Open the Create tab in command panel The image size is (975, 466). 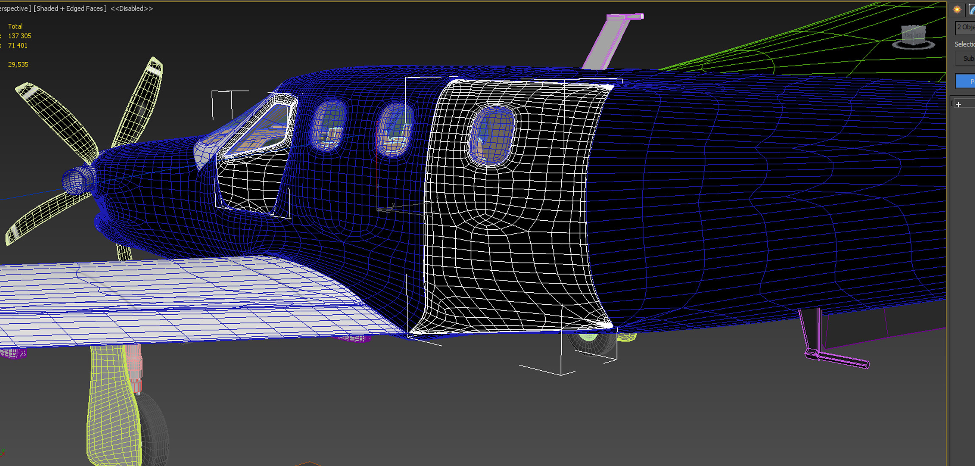[957, 9]
